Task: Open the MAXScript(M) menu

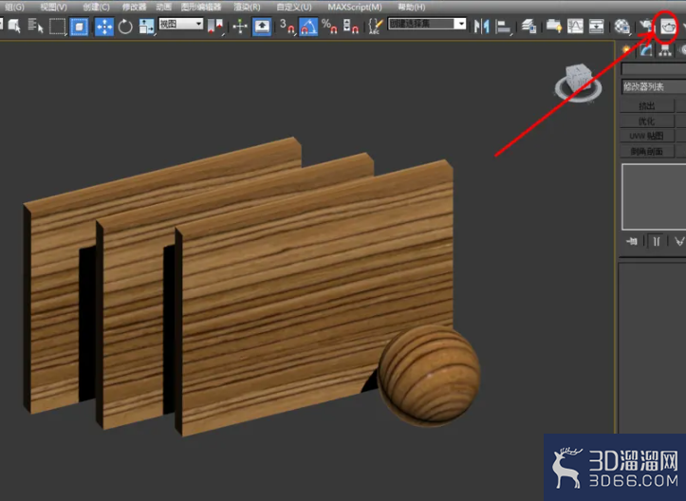Action: [355, 7]
